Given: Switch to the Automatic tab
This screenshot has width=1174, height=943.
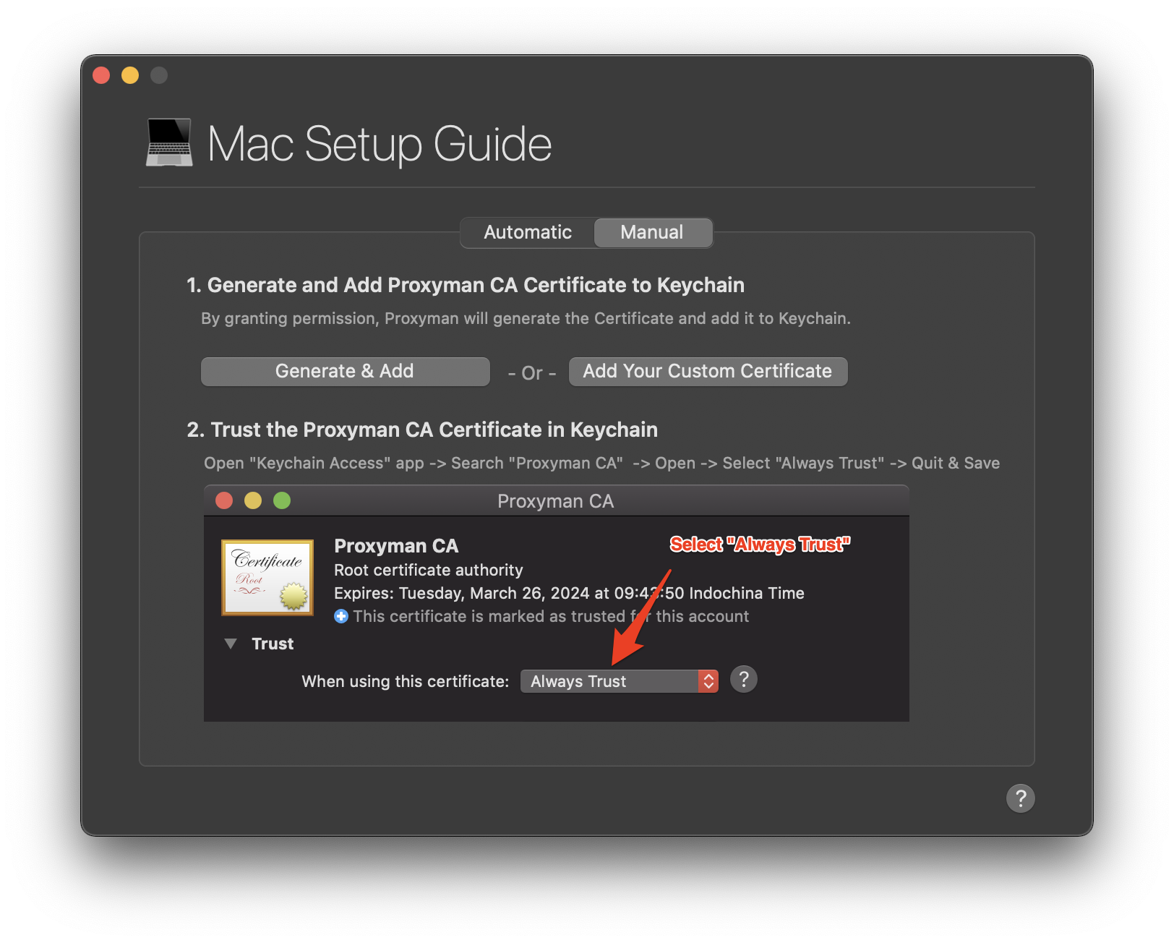Looking at the screenshot, I should point(528,232).
